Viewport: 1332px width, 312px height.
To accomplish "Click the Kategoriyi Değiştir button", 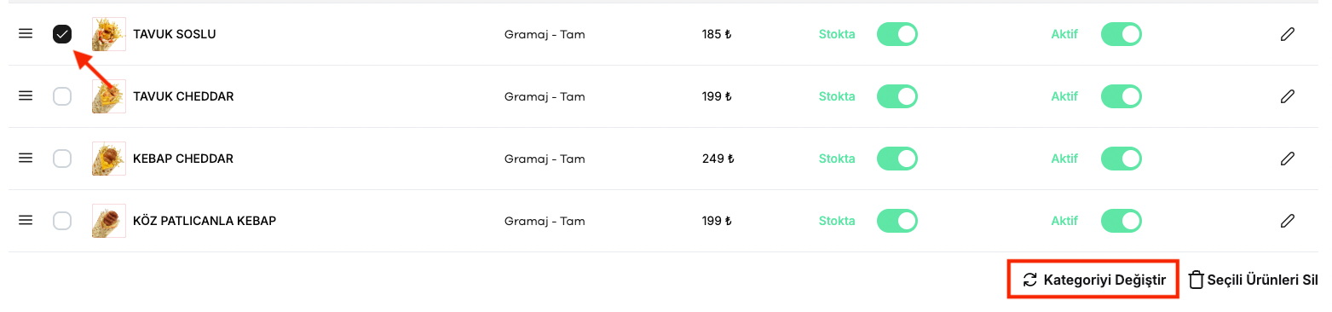I will click(x=1093, y=280).
